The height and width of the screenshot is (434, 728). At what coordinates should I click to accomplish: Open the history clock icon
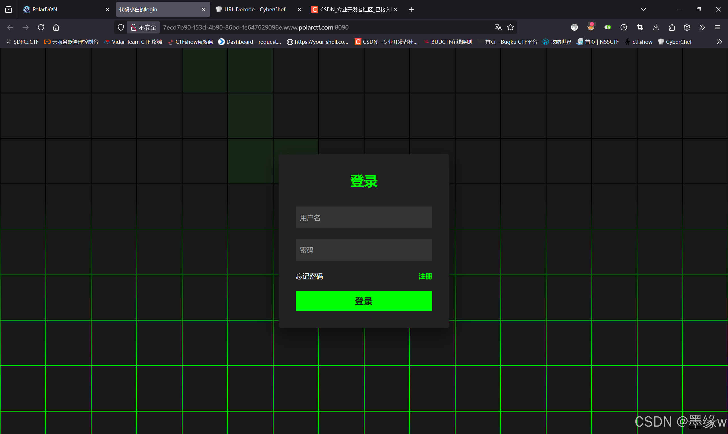click(x=624, y=27)
